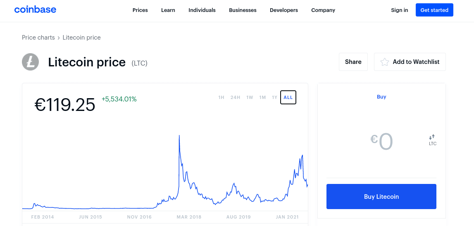
Task: Select the ALL time range
Action: coord(288,97)
